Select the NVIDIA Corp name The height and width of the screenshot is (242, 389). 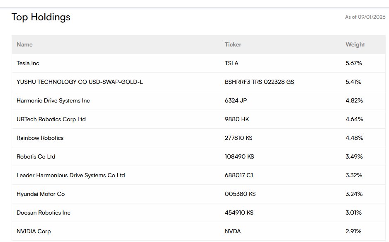click(x=34, y=231)
